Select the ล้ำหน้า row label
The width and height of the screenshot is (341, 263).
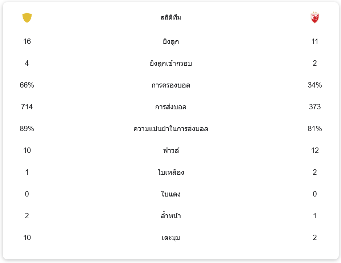pos(171,216)
